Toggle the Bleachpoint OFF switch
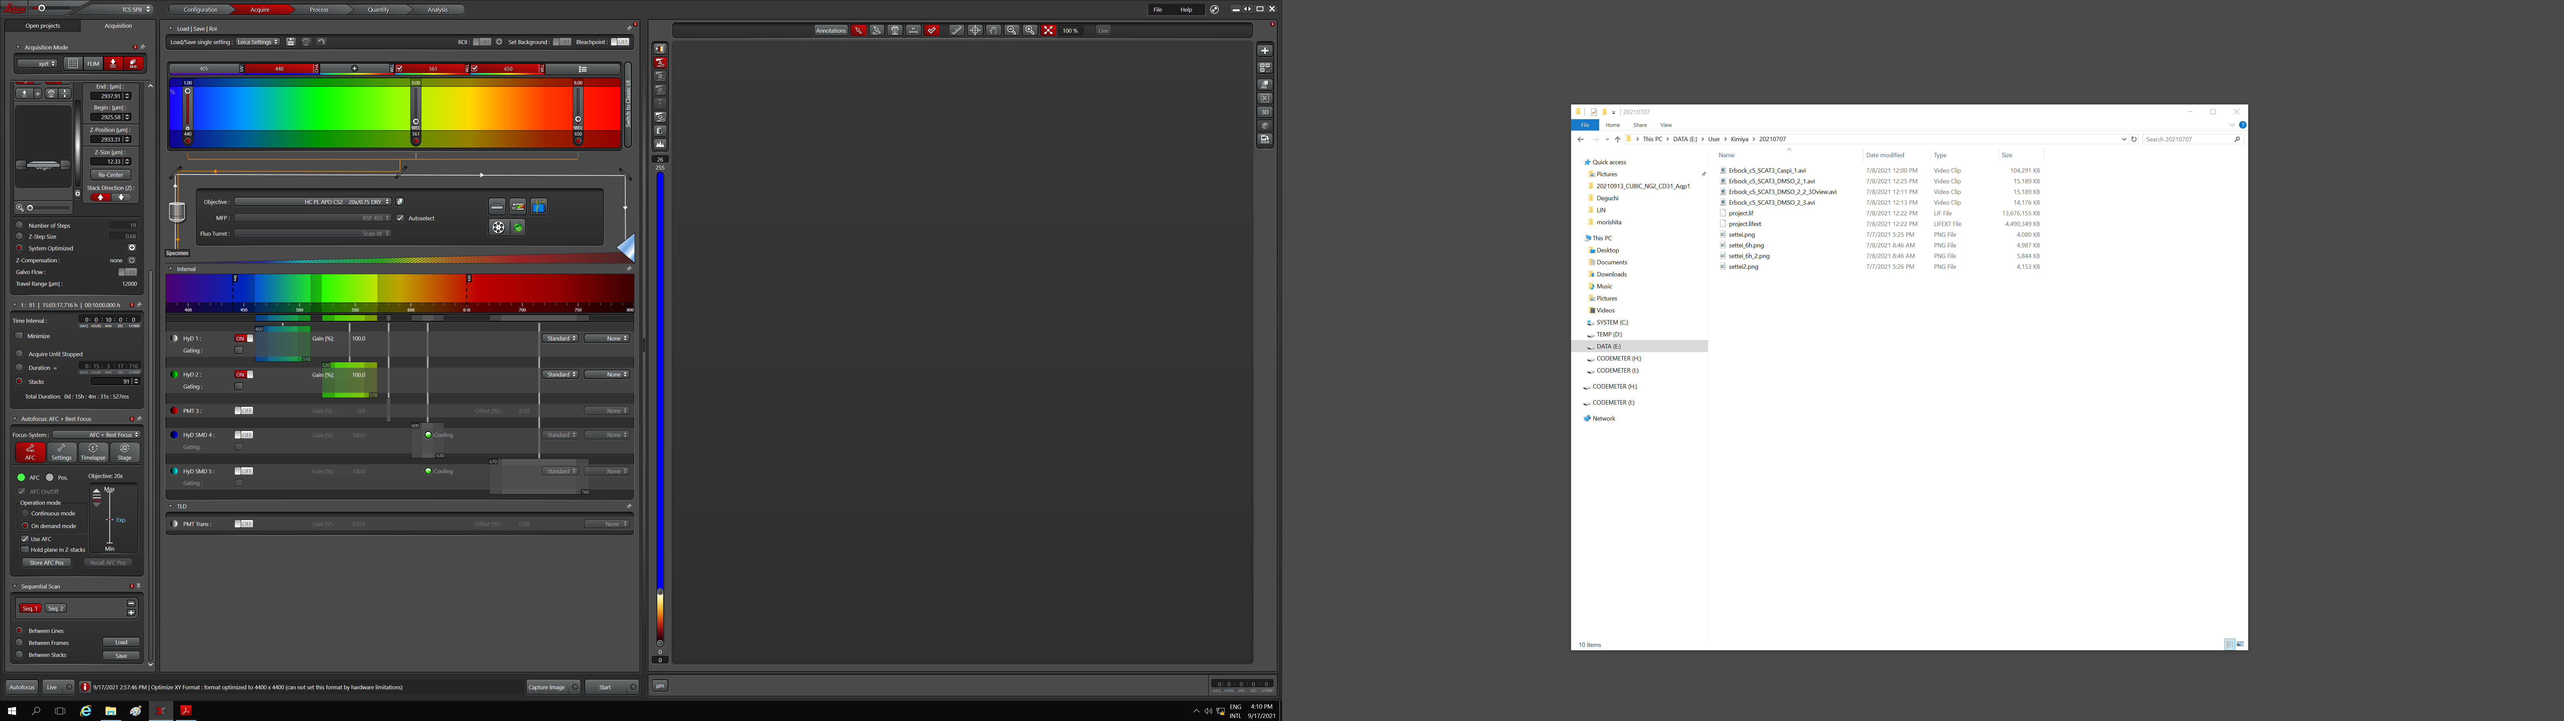This screenshot has height=721, width=2564. [620, 42]
